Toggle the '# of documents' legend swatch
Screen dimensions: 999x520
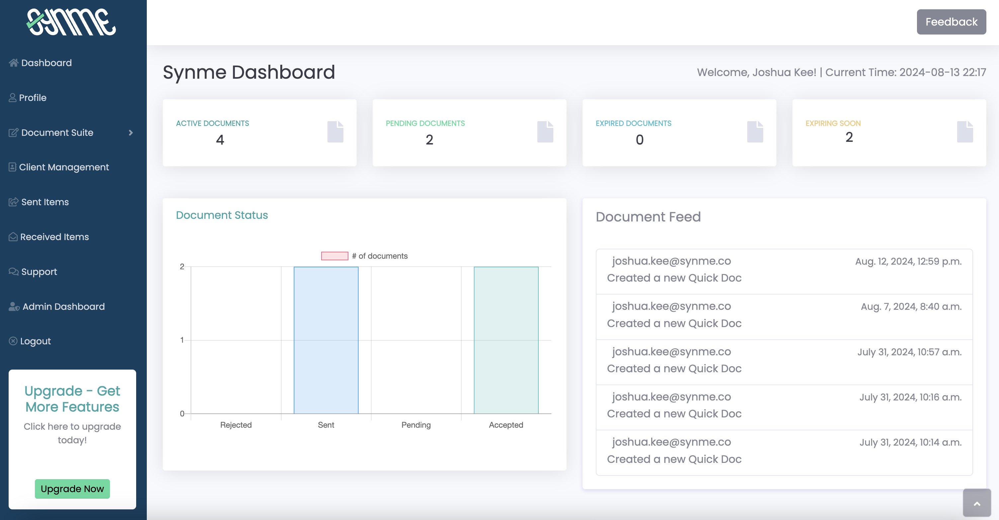334,256
